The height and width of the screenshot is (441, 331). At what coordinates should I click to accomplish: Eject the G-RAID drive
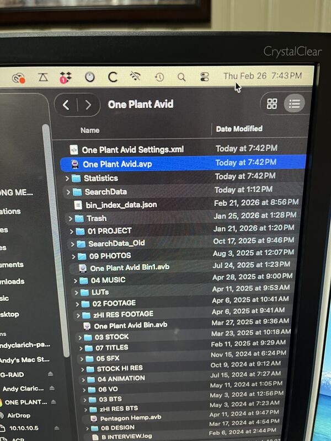pyautogui.click(x=51, y=374)
